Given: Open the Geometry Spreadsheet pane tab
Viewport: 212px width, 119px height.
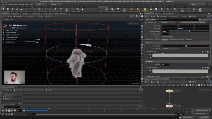Looking at the screenshot, I should [x=60, y=13].
